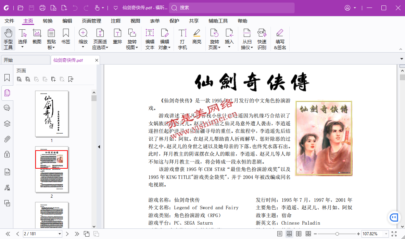The width and height of the screenshot is (405, 239).
Task: Switch to the 页面管理 ribbon tab
Action: click(91, 21)
